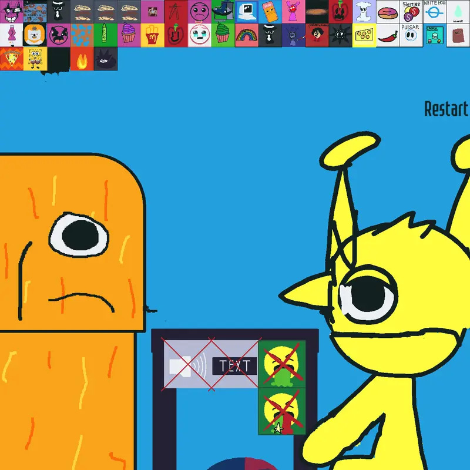470x470 pixels.
Task: Toggle the red vomit emoji option
Action: (x=282, y=411)
